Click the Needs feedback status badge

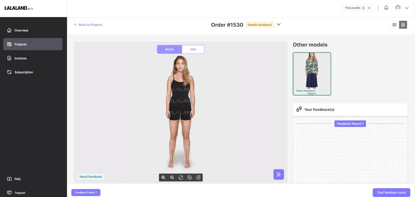[x=260, y=25]
